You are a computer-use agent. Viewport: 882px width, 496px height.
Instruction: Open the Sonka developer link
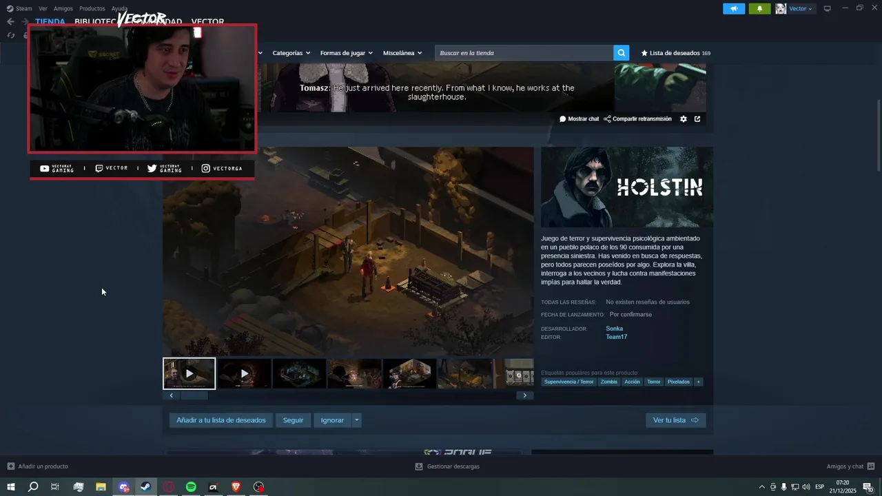[614, 329]
